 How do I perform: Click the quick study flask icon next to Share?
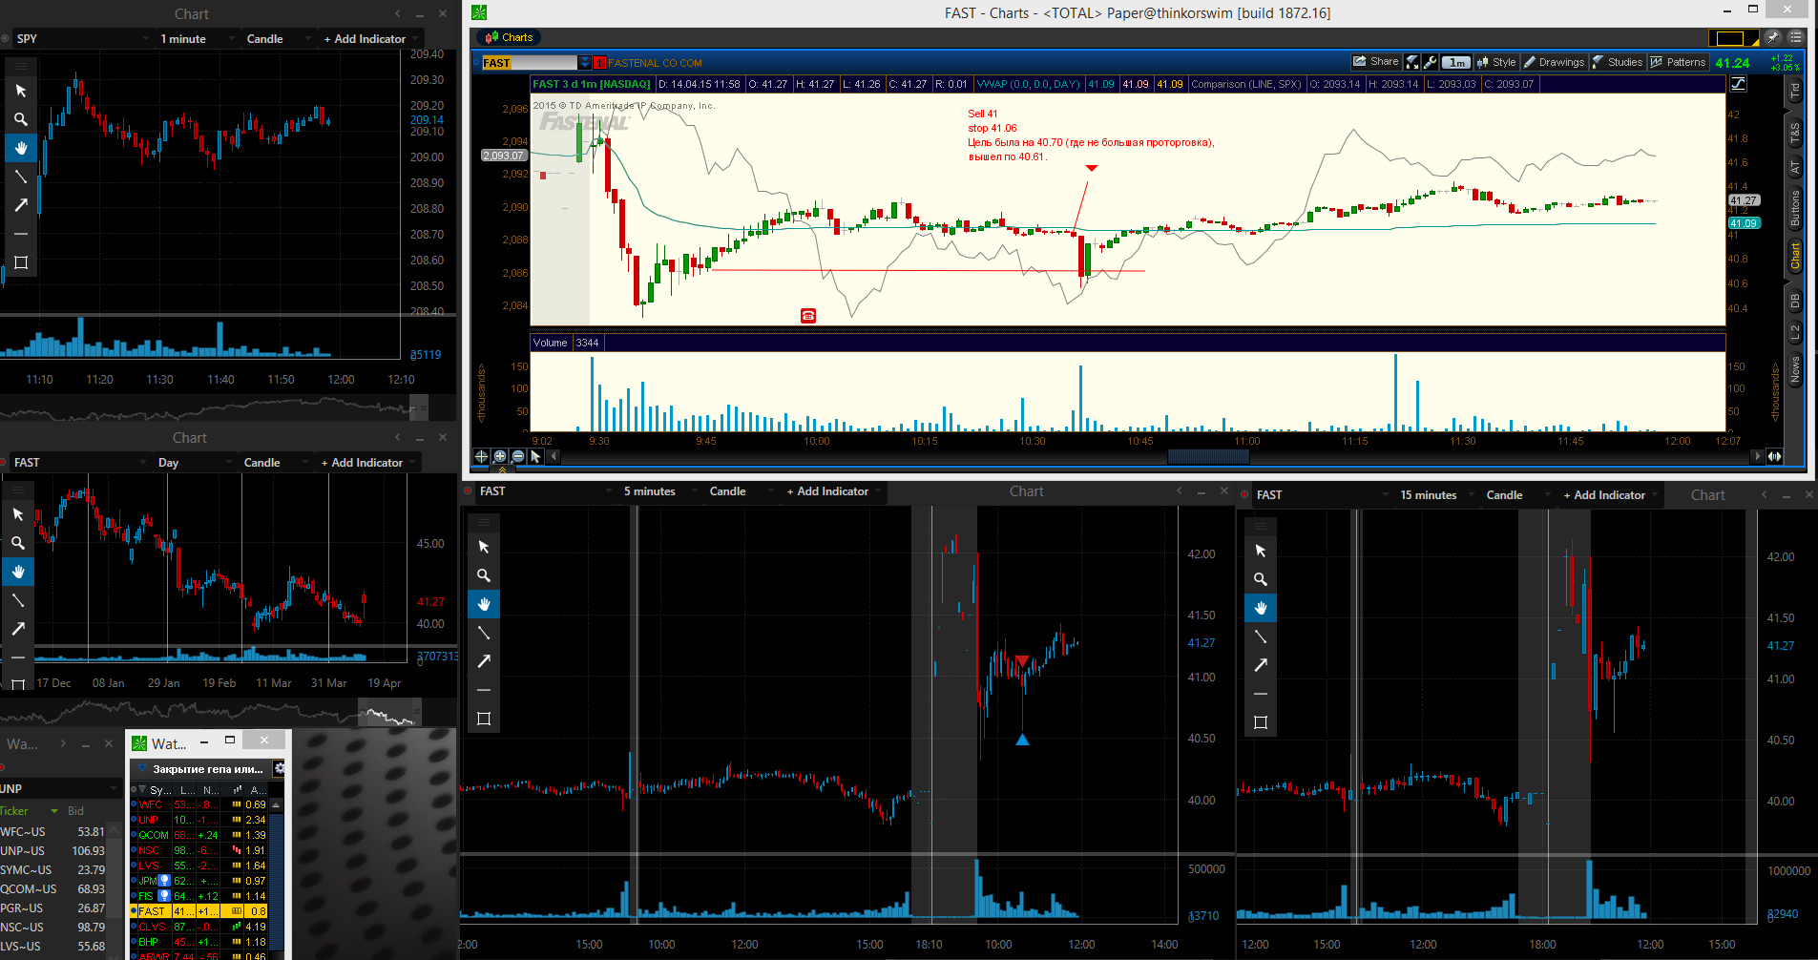coord(1412,62)
